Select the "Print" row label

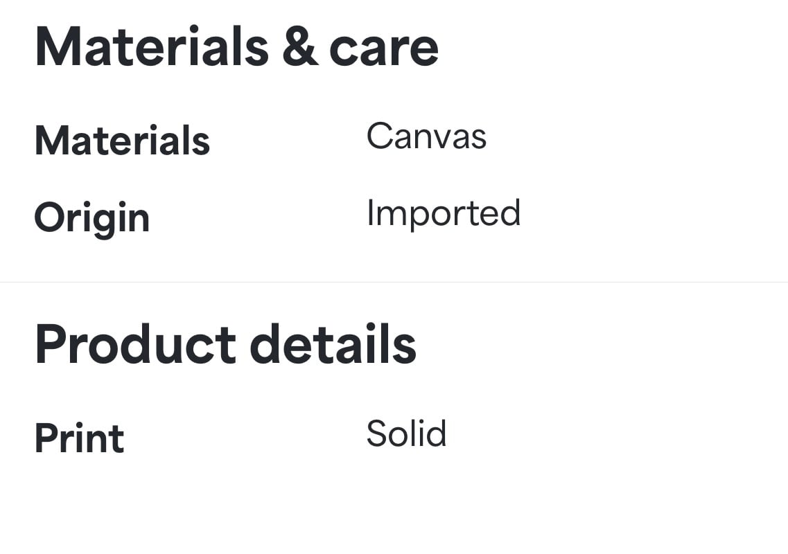[80, 438]
